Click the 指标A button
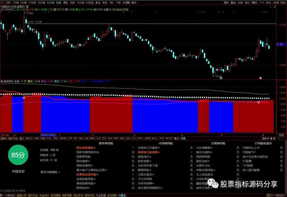This screenshot has width=287, height=197. (x=4, y=138)
